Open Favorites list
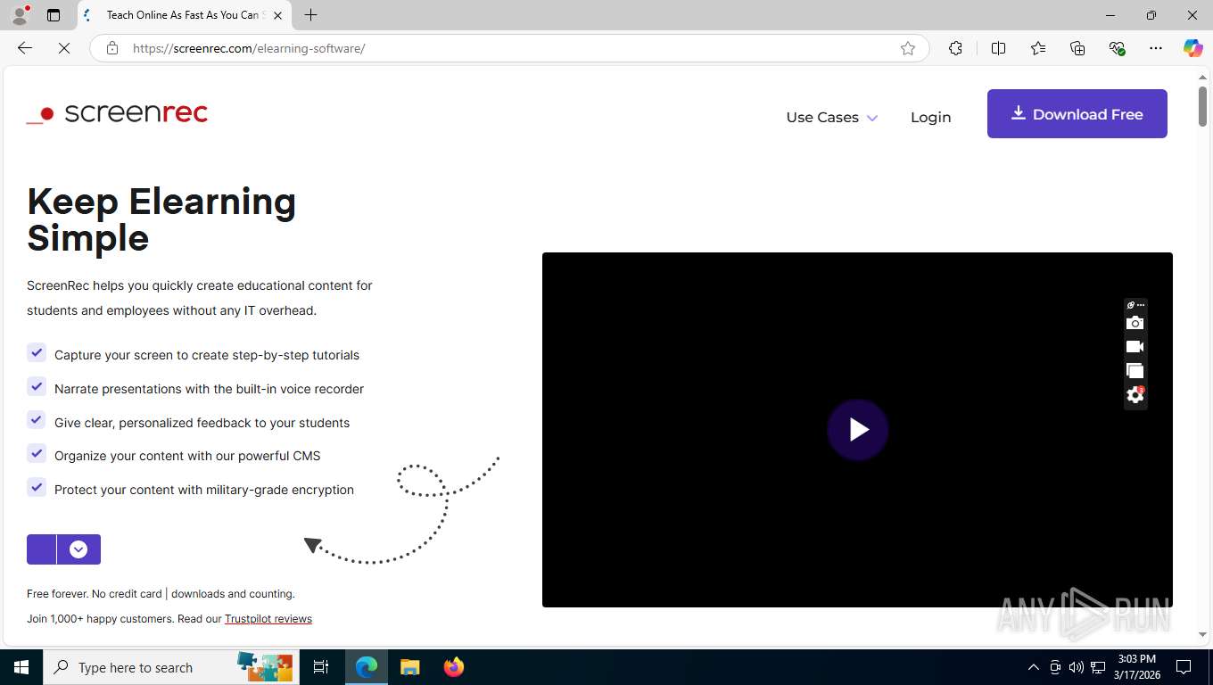 1038,48
